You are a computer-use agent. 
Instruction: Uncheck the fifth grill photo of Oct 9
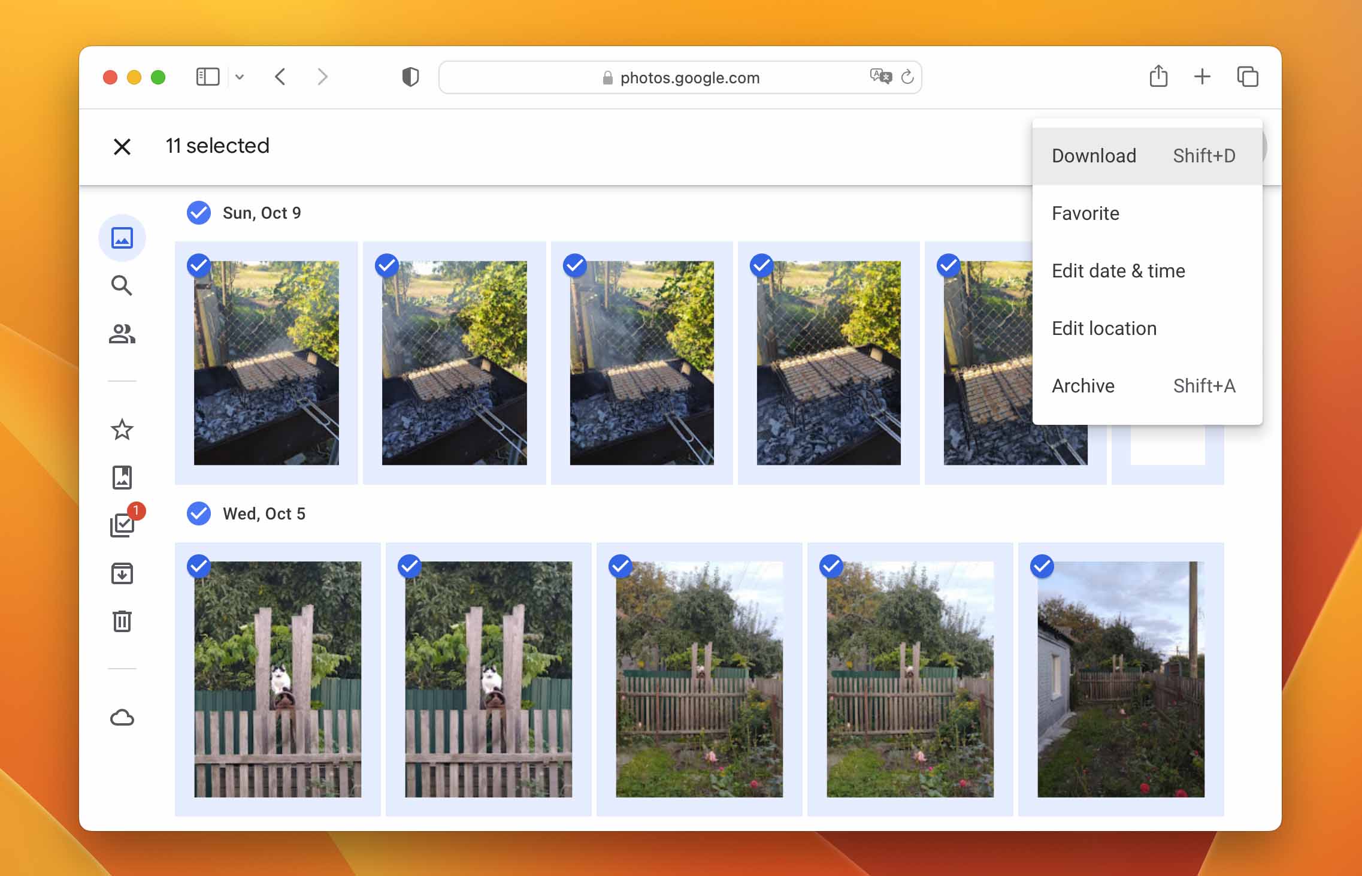[x=949, y=265]
